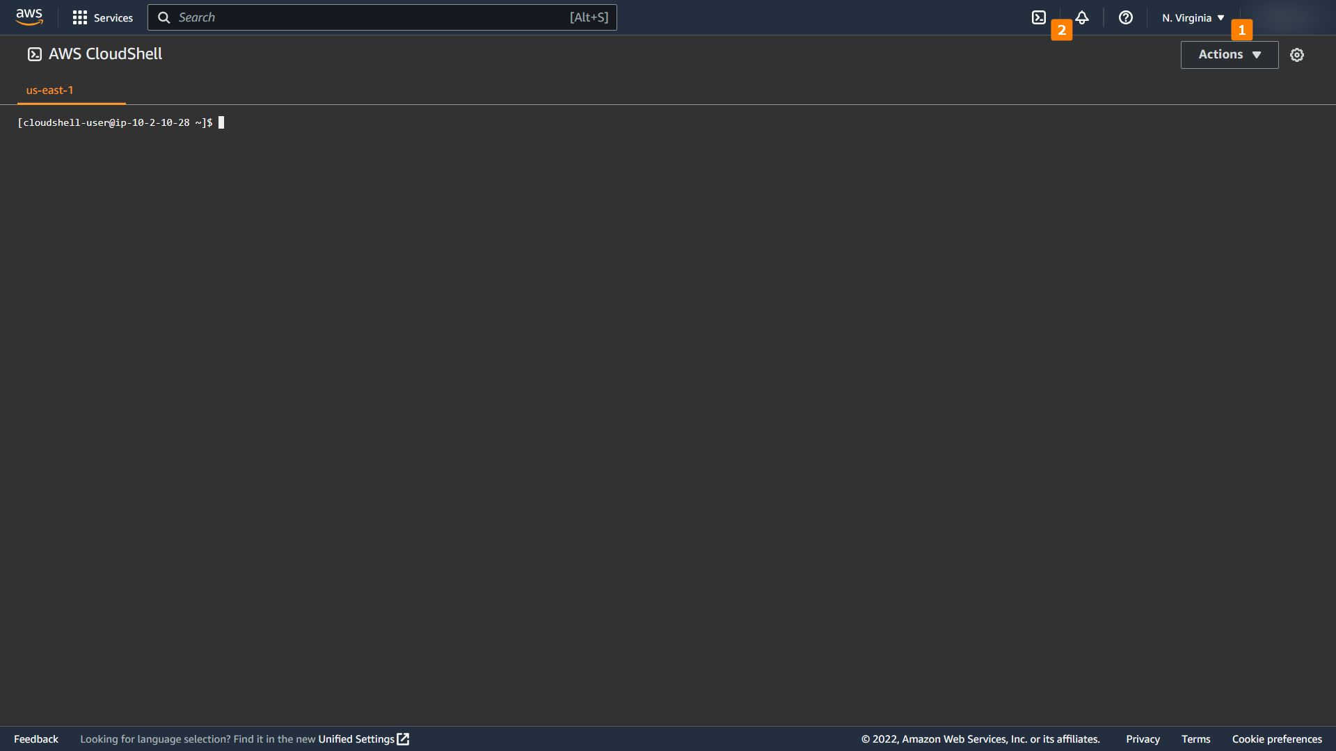Click the Services menu label
The image size is (1336, 751).
coord(113,18)
